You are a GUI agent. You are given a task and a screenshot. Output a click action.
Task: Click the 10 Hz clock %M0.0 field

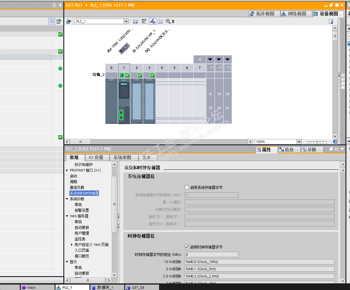[x=259, y=262]
